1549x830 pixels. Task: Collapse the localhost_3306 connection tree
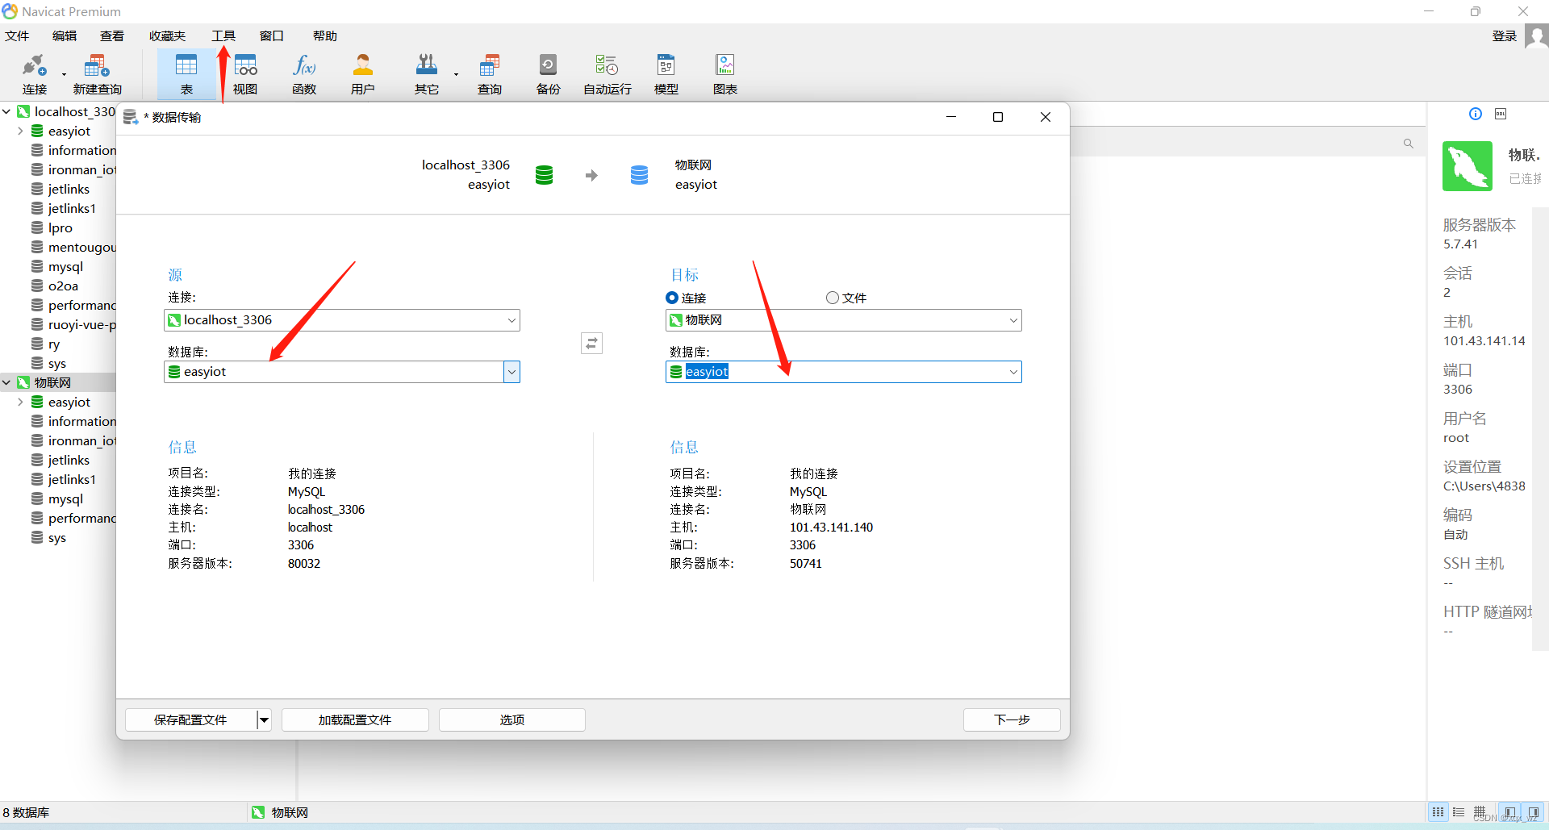6,111
